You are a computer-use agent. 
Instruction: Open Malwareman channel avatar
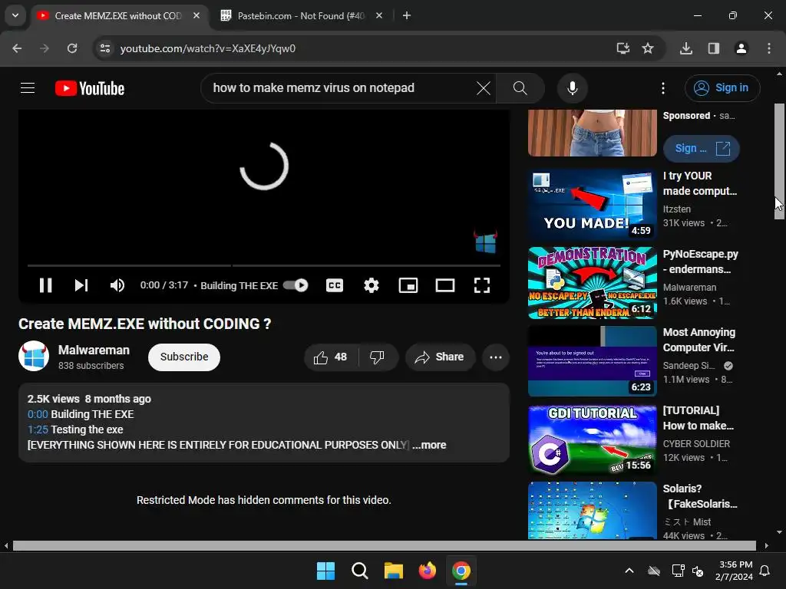(34, 356)
